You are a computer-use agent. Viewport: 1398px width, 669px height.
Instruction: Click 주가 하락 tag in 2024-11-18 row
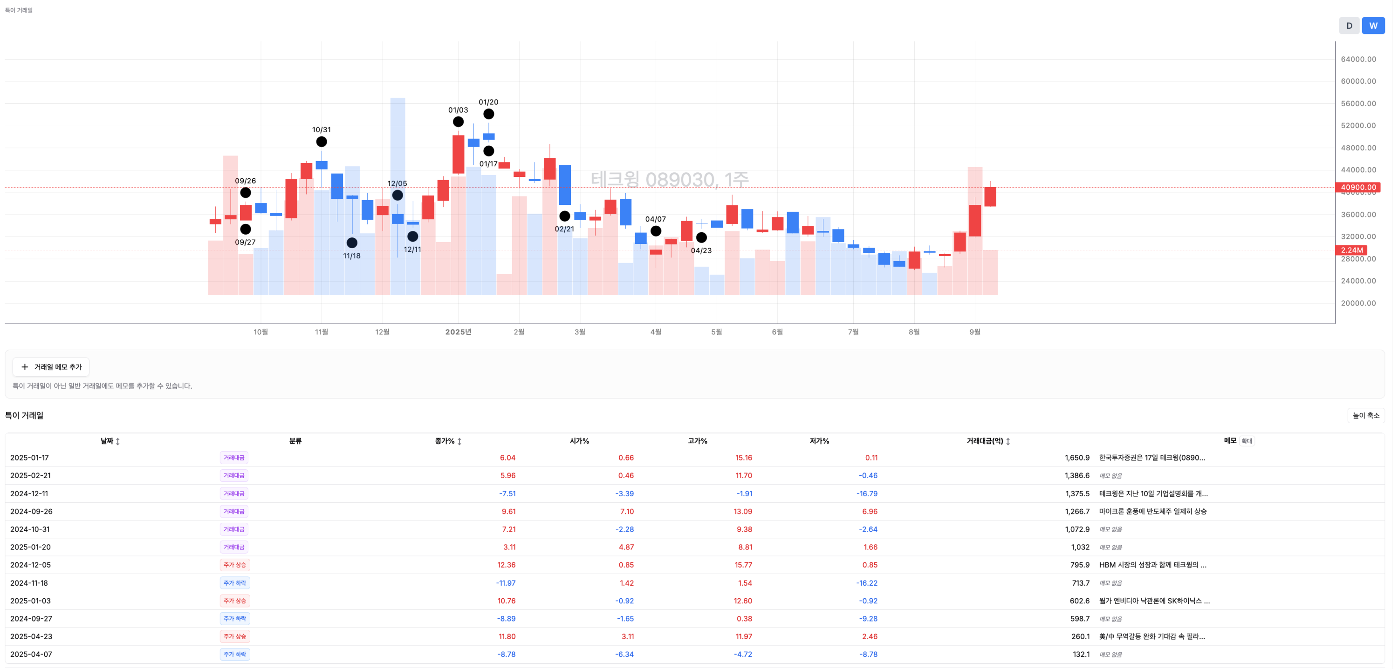coord(235,583)
